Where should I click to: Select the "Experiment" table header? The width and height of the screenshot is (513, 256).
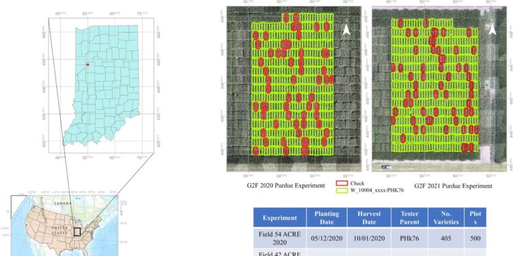coord(280,218)
